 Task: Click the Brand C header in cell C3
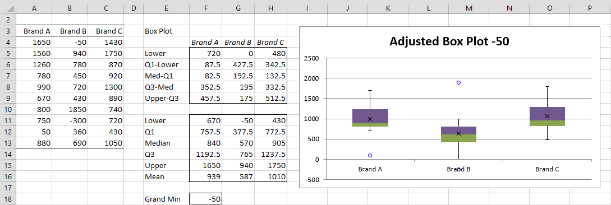[x=106, y=31]
